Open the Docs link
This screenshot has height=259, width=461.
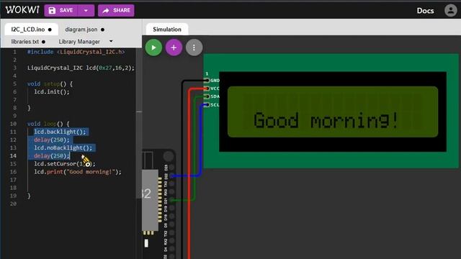425,11
